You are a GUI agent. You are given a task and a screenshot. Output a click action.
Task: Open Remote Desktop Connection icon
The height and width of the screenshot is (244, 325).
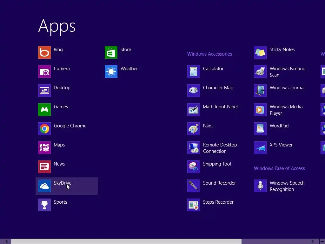(194, 148)
